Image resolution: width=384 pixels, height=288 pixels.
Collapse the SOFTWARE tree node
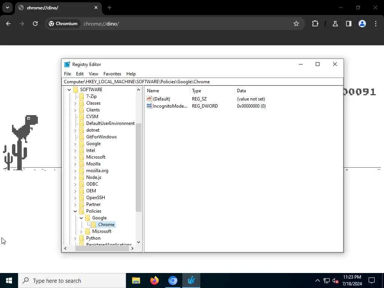(69, 90)
